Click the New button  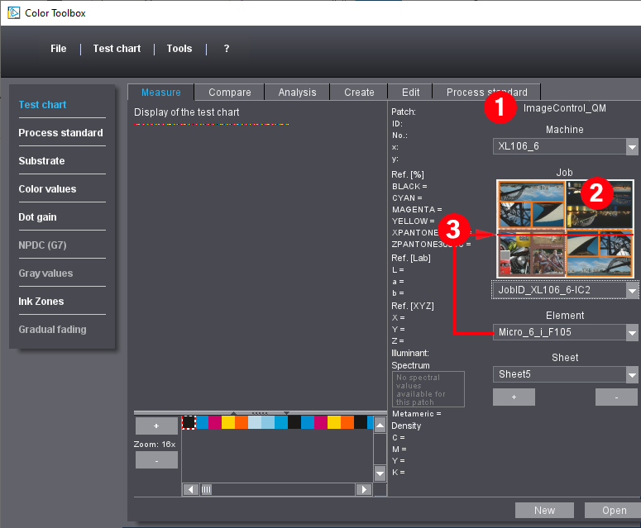tap(544, 511)
